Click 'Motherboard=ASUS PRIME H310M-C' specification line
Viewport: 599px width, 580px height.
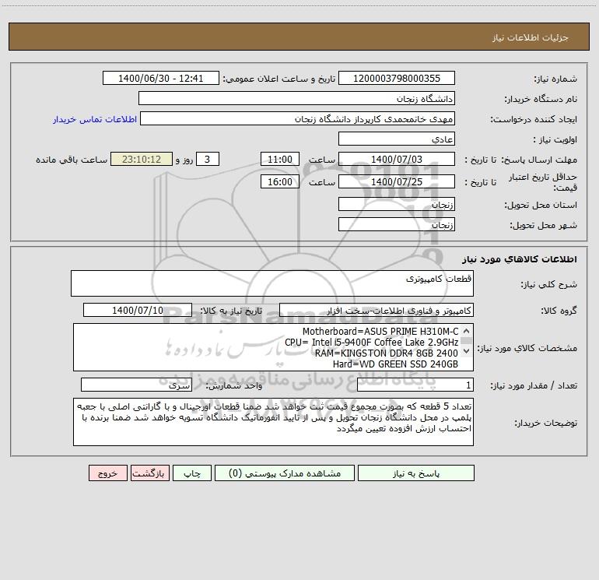pyautogui.click(x=380, y=332)
